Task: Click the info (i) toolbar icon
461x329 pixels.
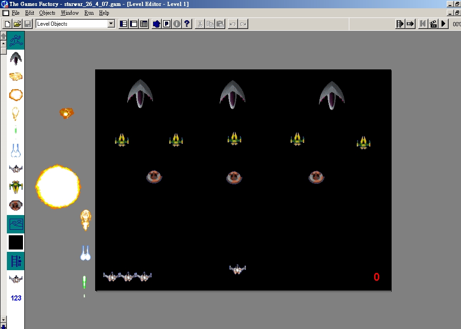Action: [176, 24]
